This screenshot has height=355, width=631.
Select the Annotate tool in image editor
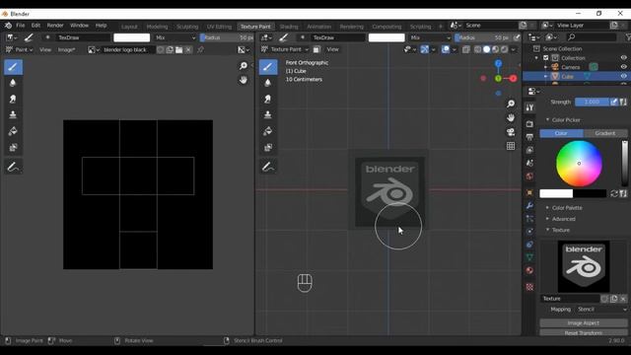point(13,167)
